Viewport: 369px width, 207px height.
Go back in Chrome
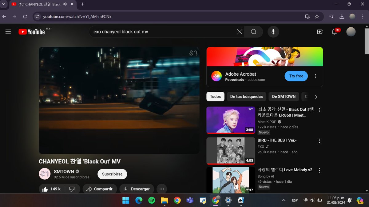tap(4, 17)
